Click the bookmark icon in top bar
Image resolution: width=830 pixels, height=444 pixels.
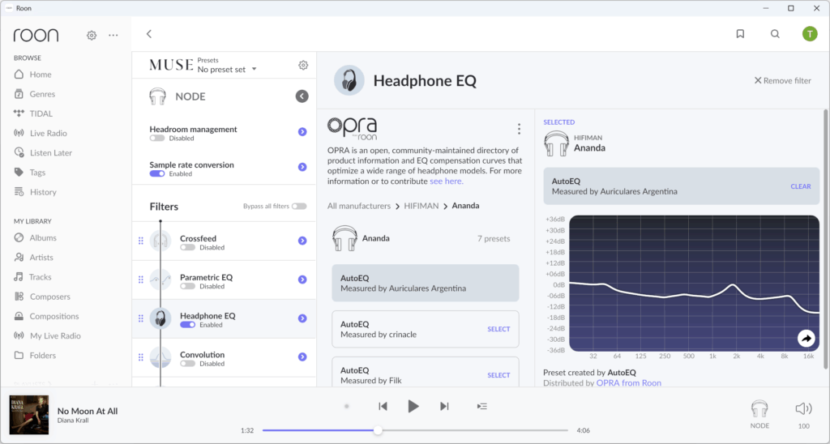click(740, 34)
